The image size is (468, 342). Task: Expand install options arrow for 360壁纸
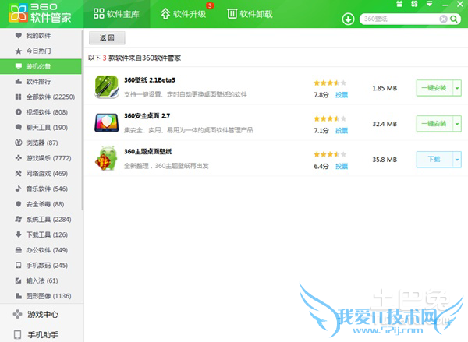point(457,88)
